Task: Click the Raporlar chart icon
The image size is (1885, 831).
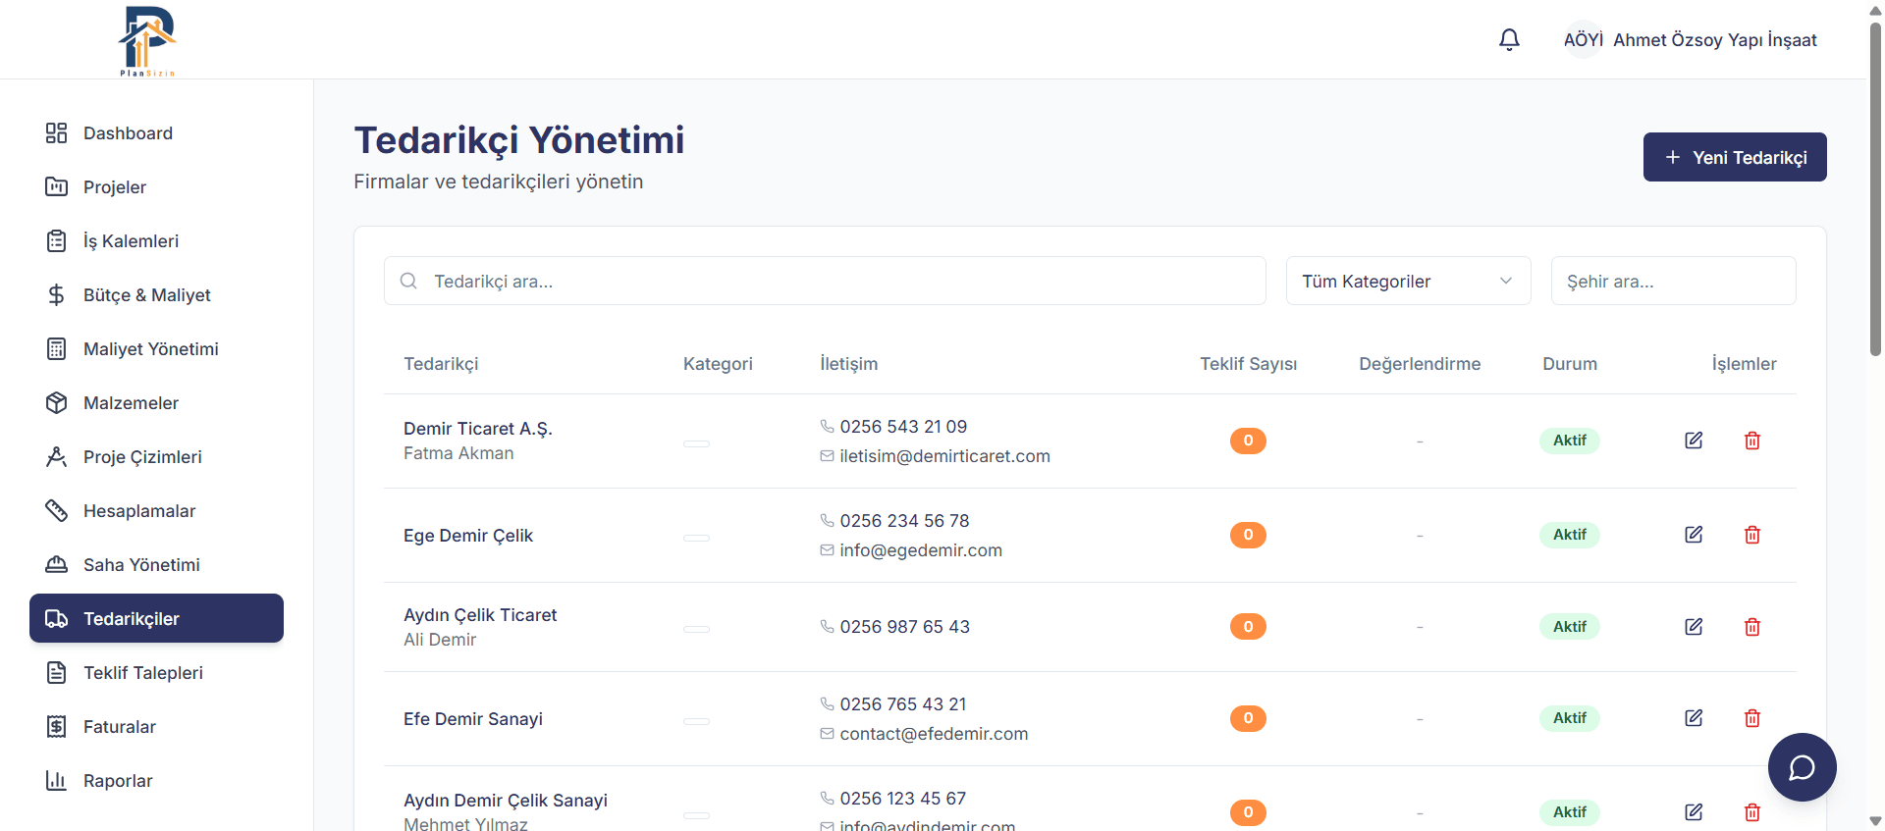Action: point(57,781)
